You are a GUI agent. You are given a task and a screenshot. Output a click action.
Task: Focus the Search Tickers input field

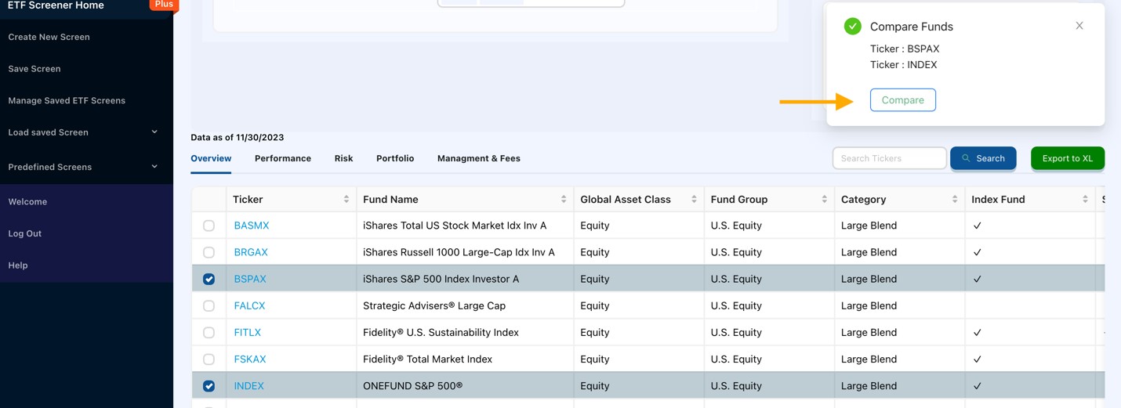(x=889, y=158)
